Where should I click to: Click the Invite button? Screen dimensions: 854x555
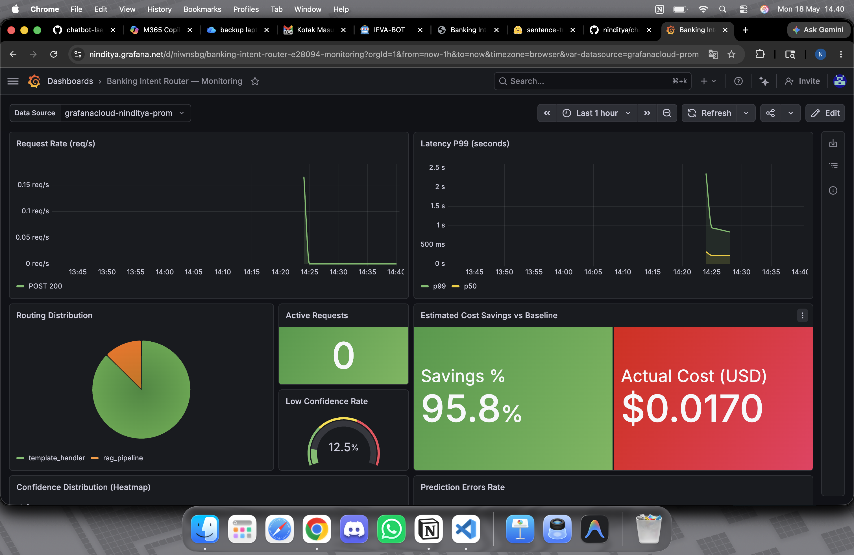tap(802, 81)
